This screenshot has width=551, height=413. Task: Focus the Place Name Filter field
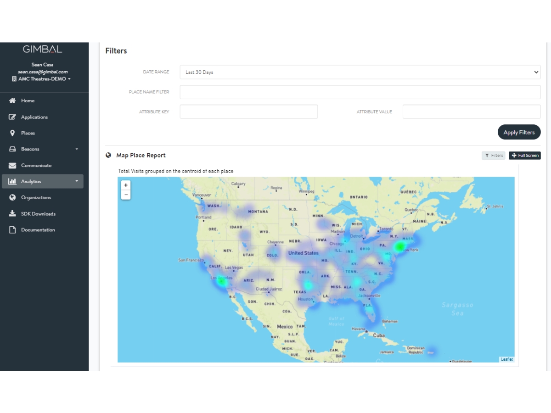click(x=360, y=92)
